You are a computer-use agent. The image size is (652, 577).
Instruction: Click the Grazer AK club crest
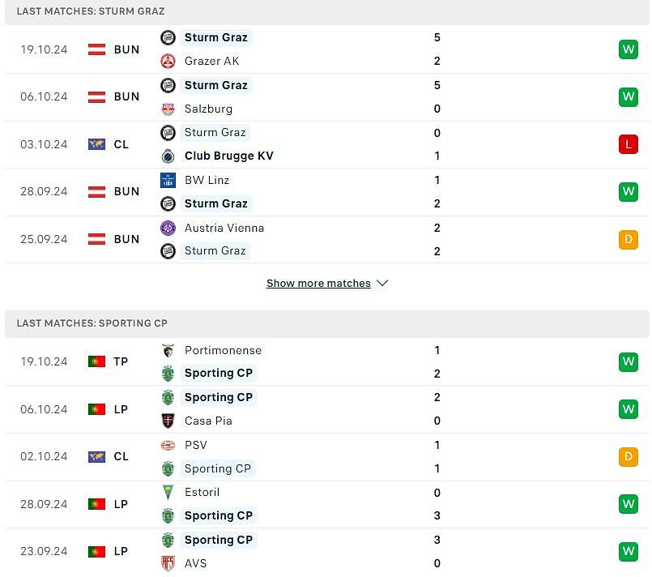click(x=168, y=61)
